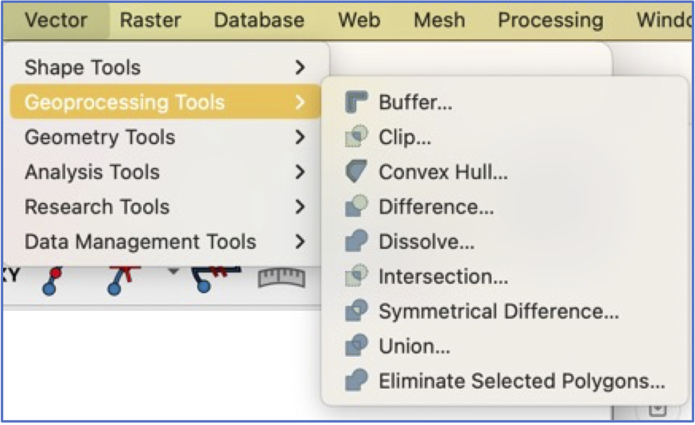Open the Database menu
695x425 pixels.
pos(259,20)
